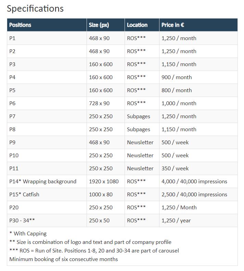Click the Specifications heading

[x=35, y=9]
